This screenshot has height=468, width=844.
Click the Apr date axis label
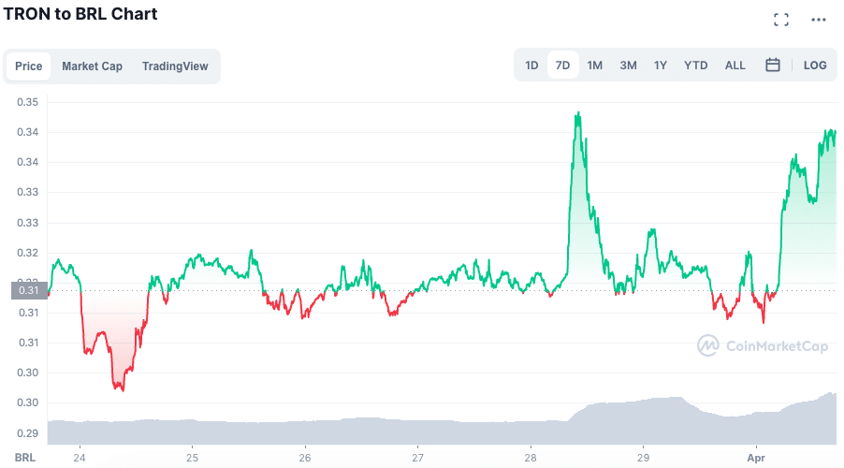[756, 458]
